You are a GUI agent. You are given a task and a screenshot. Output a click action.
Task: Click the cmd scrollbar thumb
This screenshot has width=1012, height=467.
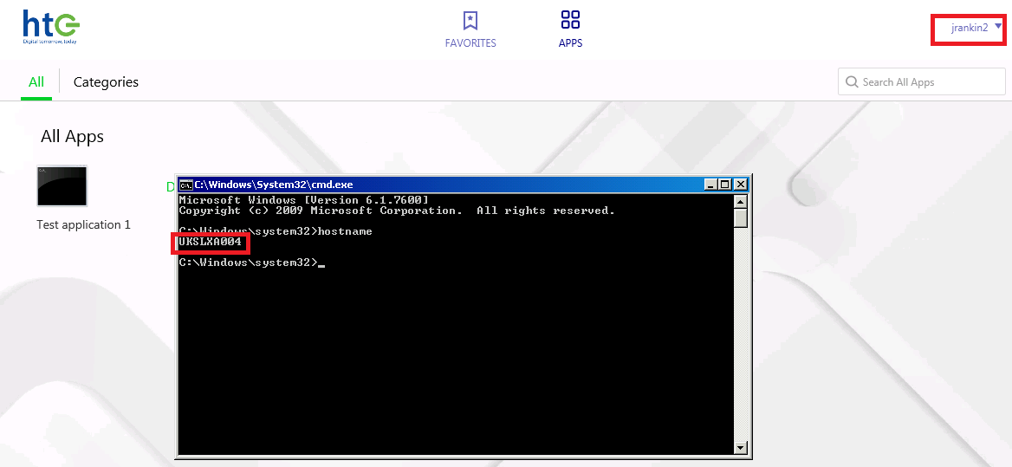click(740, 217)
